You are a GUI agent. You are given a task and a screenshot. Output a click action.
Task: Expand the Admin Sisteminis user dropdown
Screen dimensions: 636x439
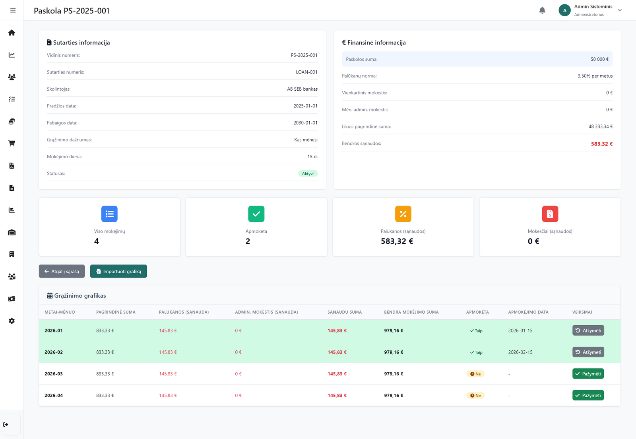coord(619,10)
